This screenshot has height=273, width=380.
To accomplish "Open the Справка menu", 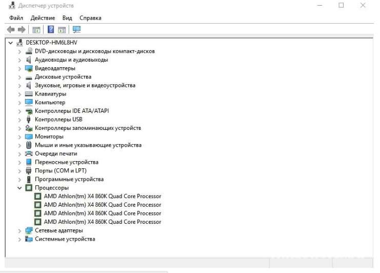I will [x=90, y=18].
